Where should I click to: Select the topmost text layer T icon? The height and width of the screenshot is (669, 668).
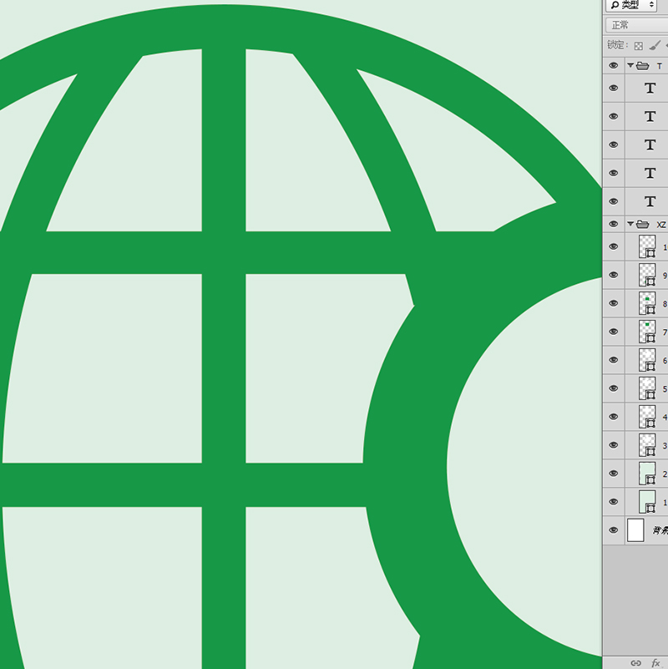pyautogui.click(x=650, y=88)
